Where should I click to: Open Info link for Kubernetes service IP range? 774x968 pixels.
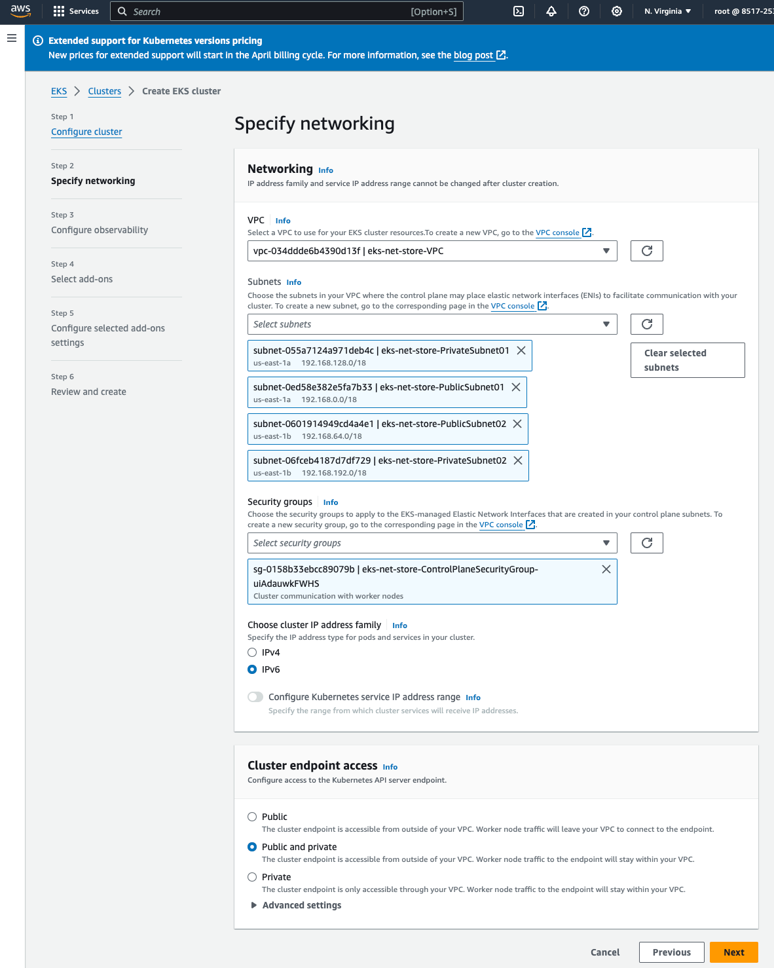pyautogui.click(x=473, y=698)
